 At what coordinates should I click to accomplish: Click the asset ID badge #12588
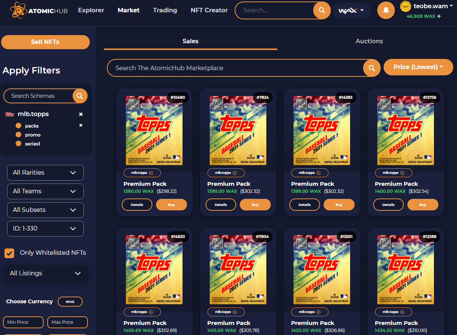429,237
